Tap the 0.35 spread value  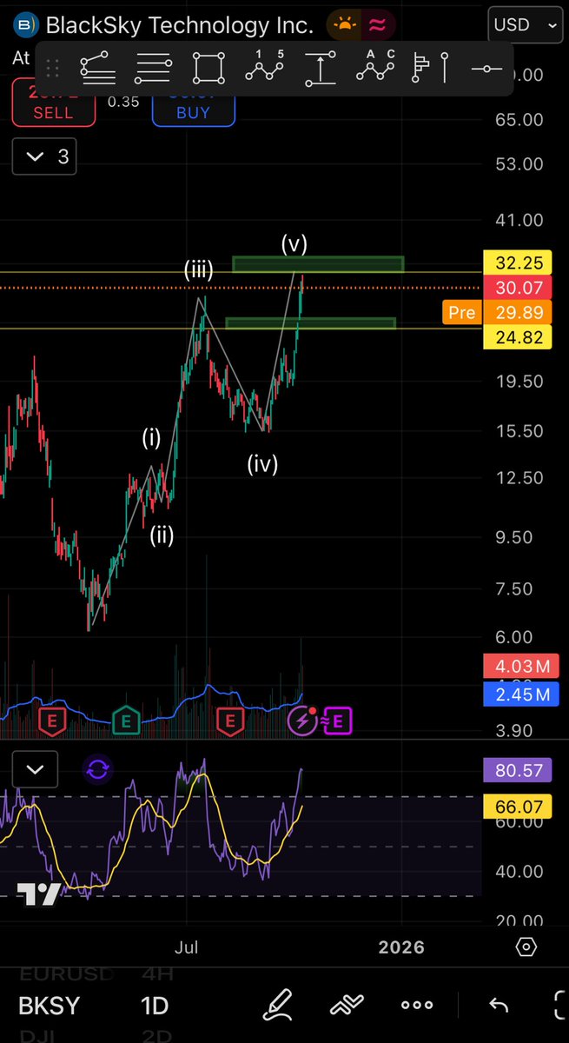pyautogui.click(x=123, y=101)
